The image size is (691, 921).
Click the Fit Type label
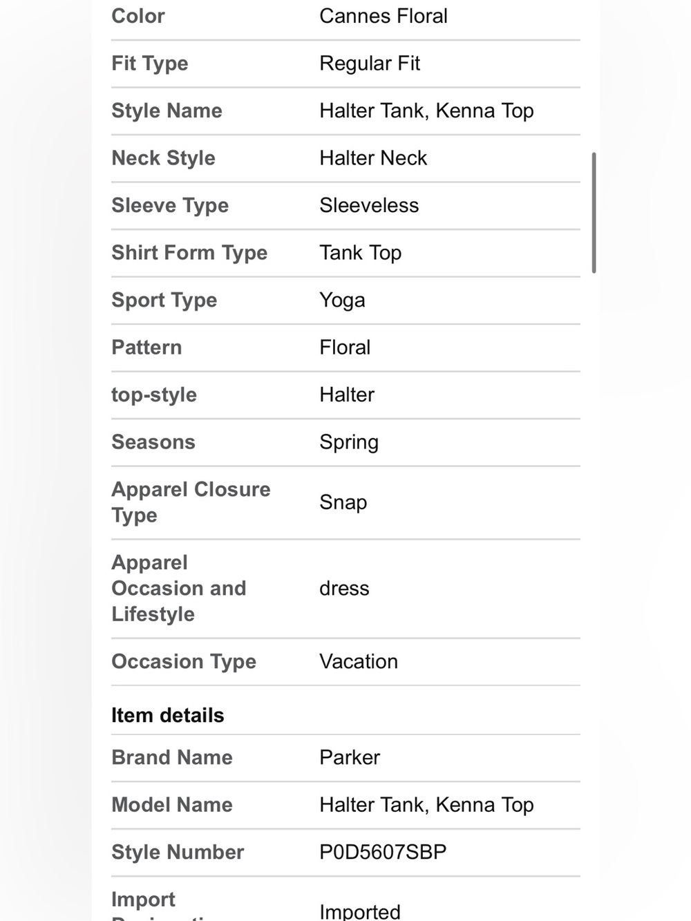(x=150, y=64)
